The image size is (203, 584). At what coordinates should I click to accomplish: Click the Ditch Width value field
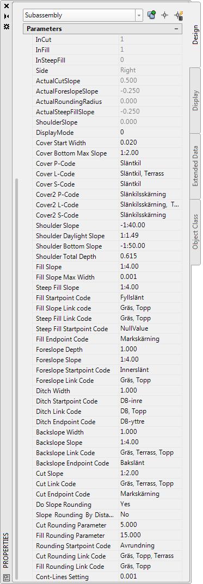pos(150,391)
